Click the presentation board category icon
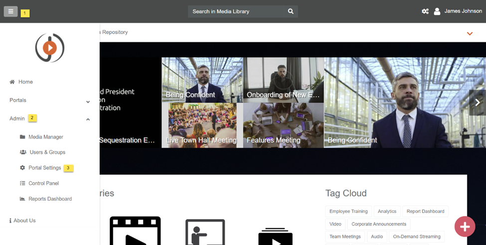 pos(205,232)
